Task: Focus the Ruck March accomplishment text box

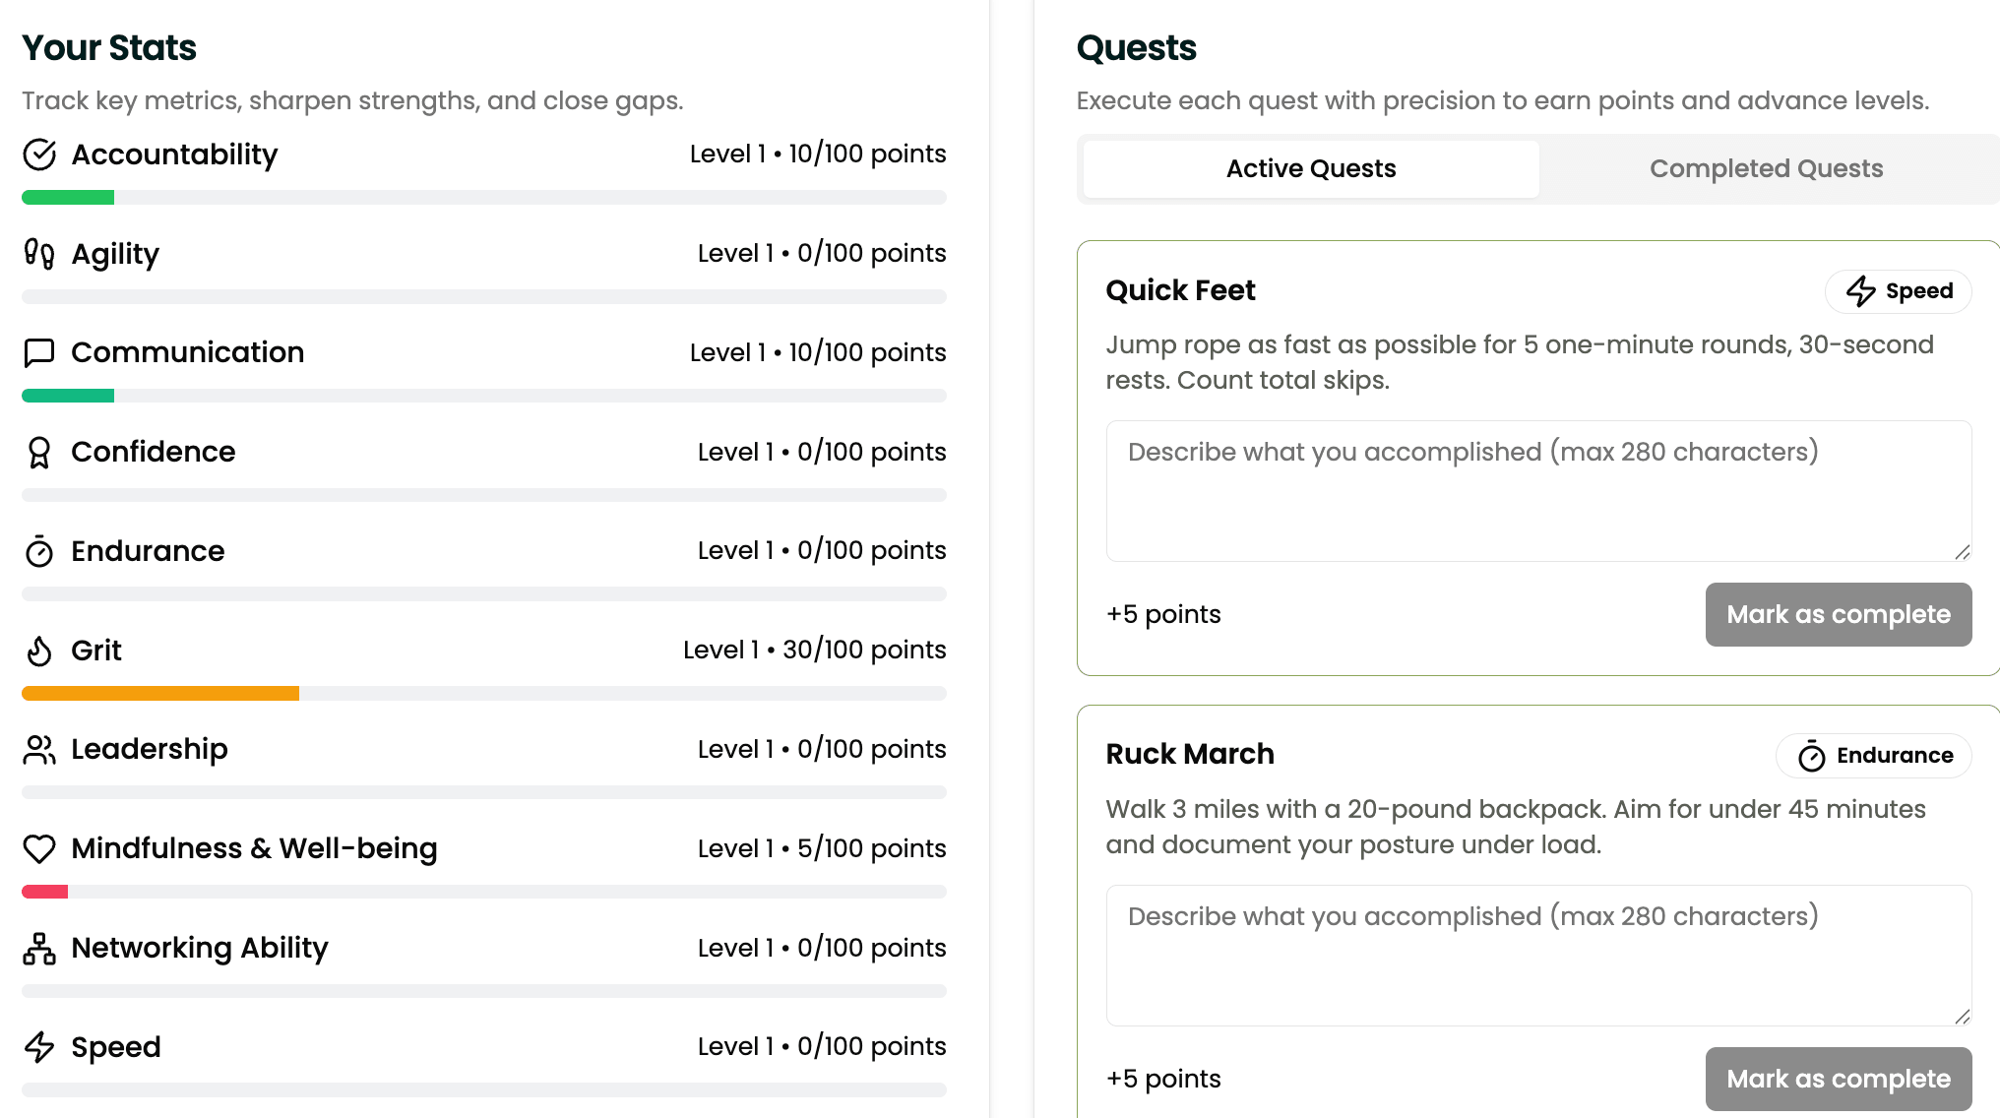Action: point(1538,956)
